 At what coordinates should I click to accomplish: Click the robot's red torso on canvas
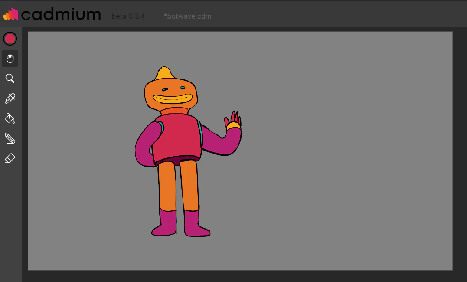tap(177, 138)
